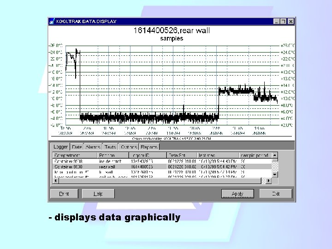Open the Date tab

(77, 147)
